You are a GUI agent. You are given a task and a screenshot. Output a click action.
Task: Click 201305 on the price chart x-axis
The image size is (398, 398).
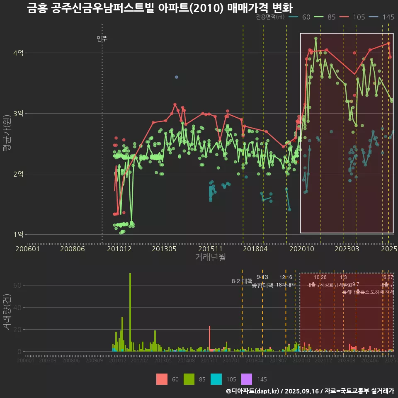[164, 249]
